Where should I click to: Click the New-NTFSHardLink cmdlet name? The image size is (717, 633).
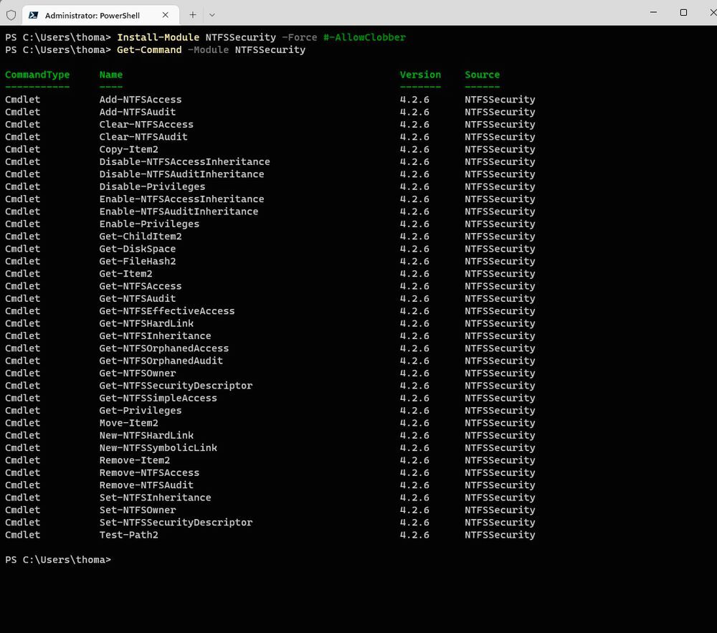coord(146,435)
